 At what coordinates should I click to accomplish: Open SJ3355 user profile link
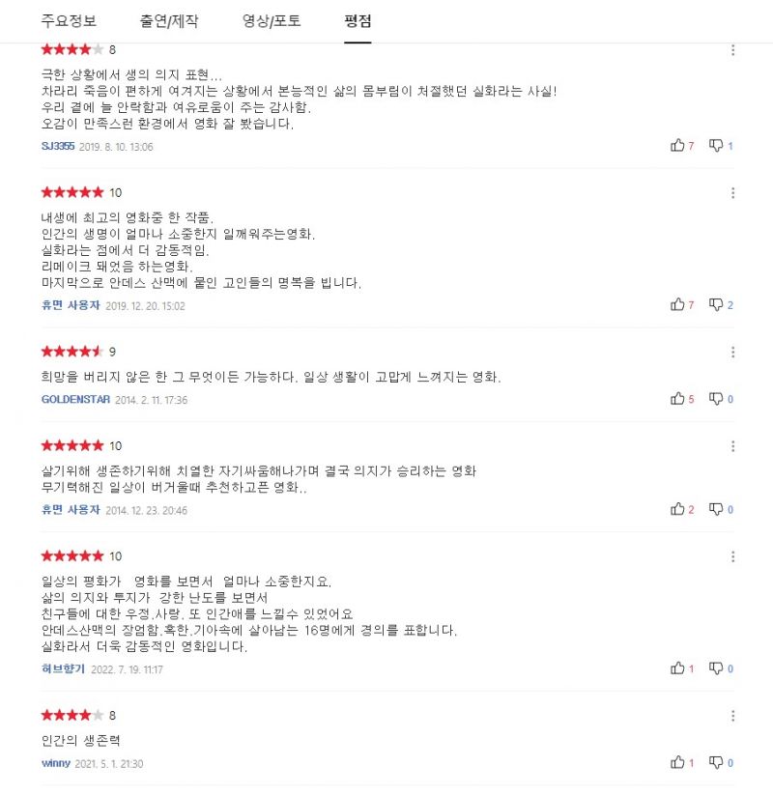58,146
